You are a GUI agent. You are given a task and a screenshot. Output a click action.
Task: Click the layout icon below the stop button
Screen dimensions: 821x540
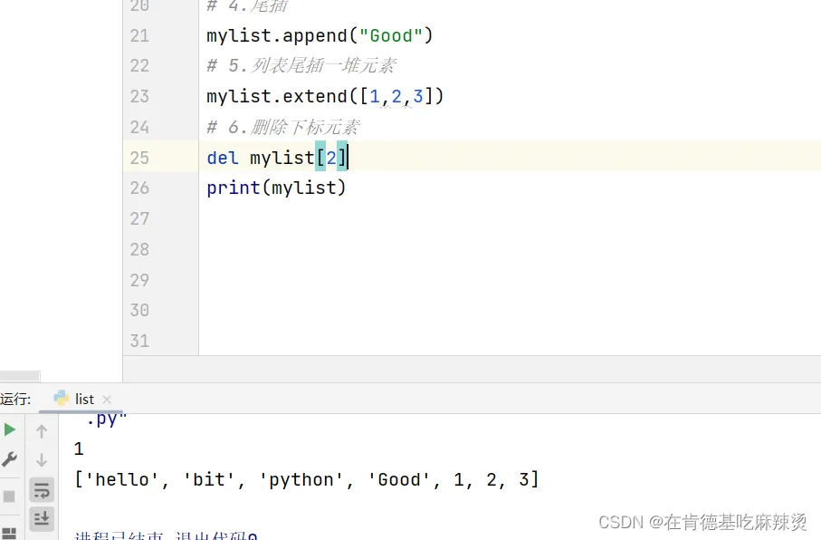pyautogui.click(x=10, y=533)
